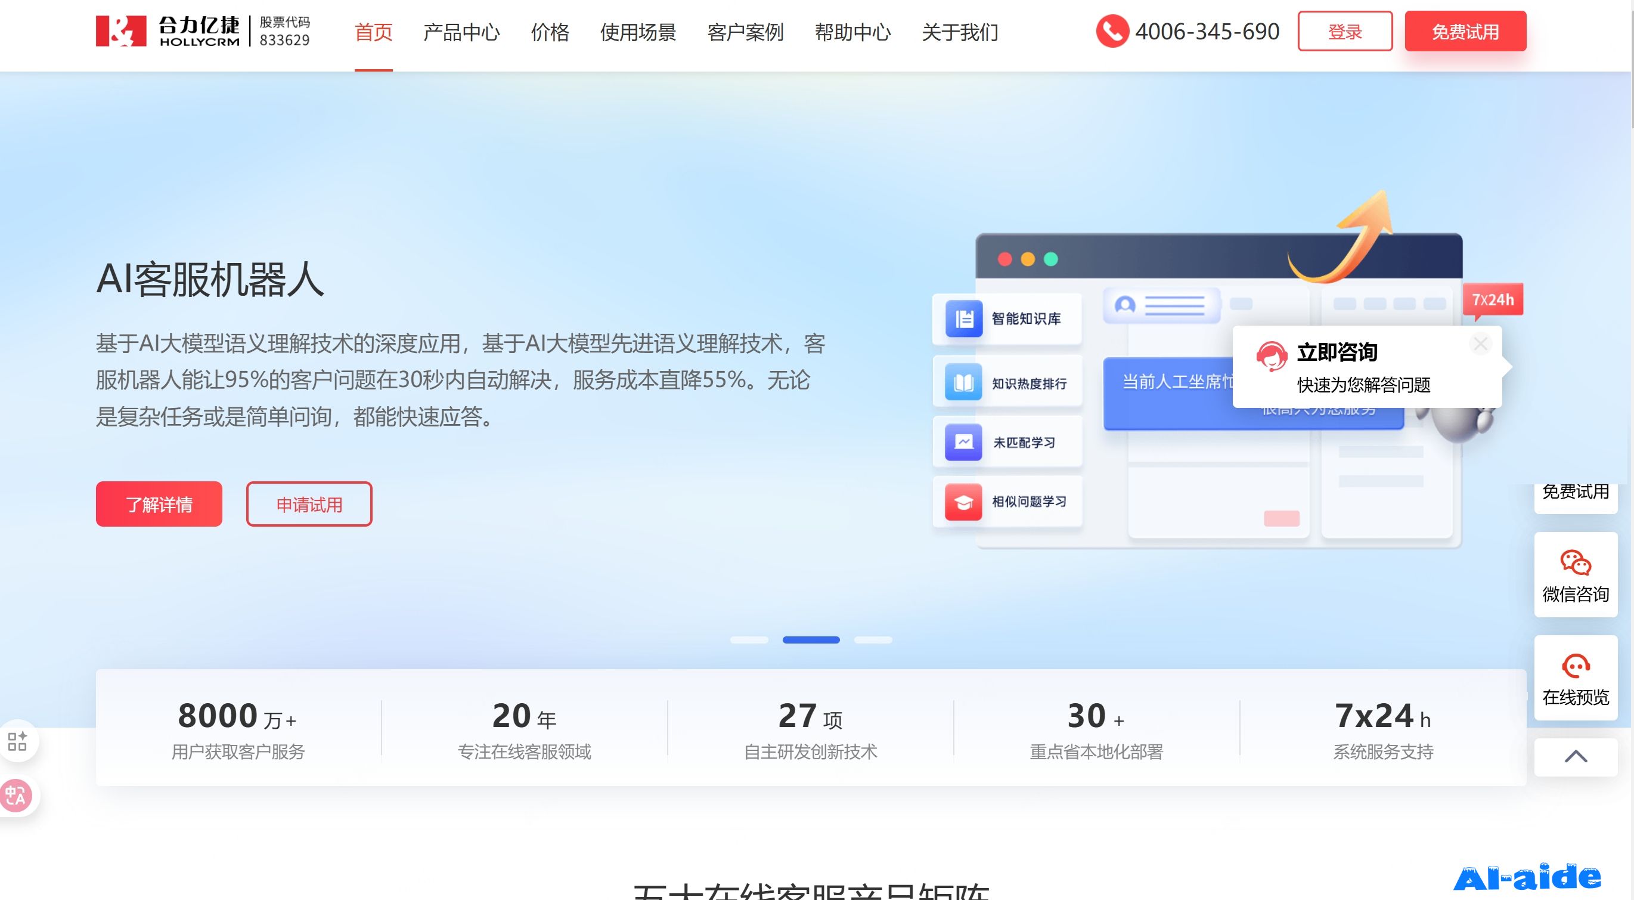This screenshot has height=900, width=1634.
Task: Select the third carousel slide indicator
Action: [873, 640]
